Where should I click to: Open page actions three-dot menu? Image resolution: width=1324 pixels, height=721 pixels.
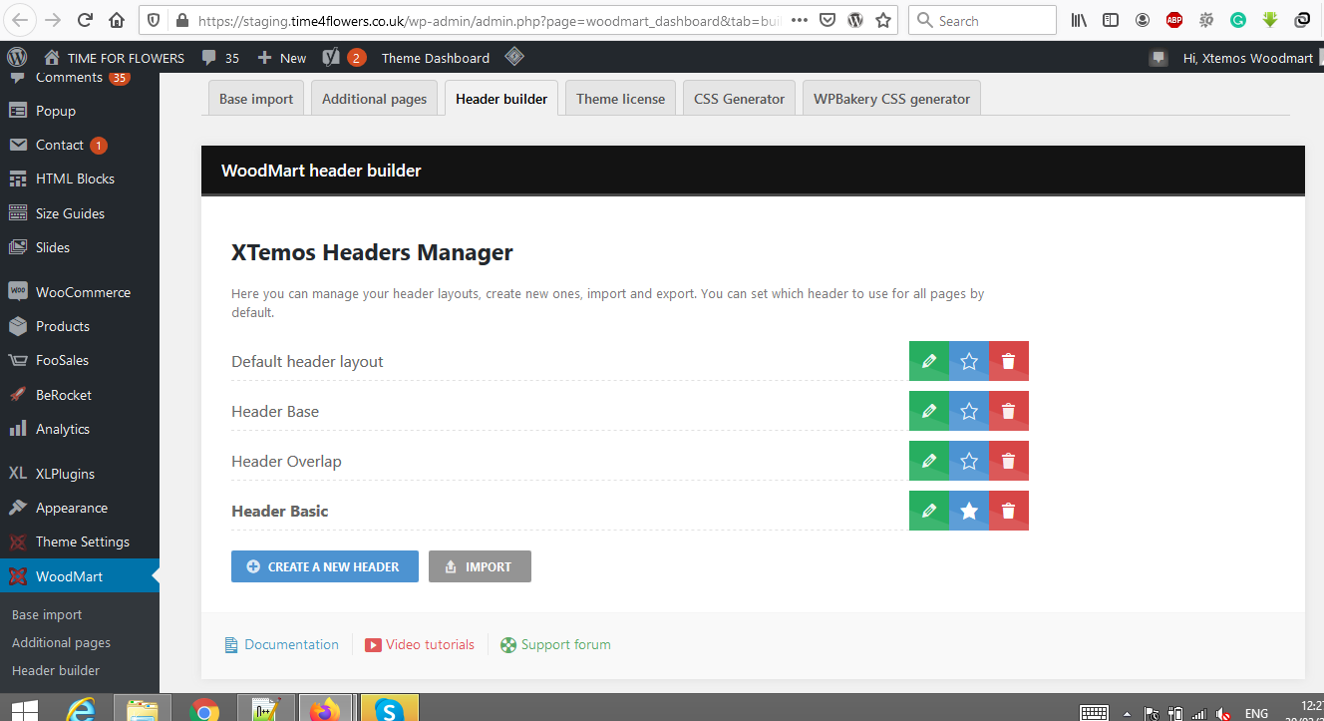[x=800, y=20]
